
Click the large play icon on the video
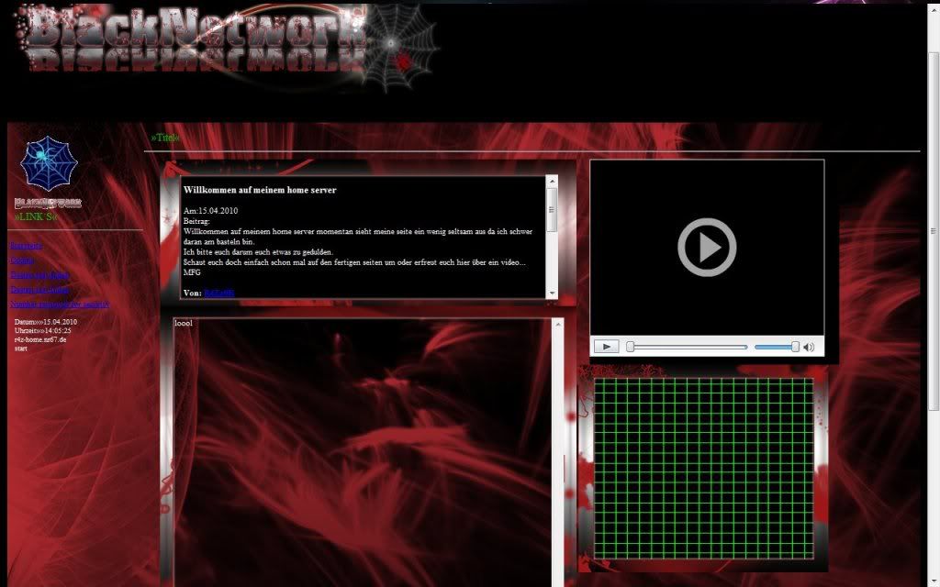pos(707,248)
